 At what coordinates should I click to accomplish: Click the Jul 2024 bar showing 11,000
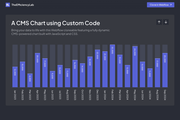point(150,78)
